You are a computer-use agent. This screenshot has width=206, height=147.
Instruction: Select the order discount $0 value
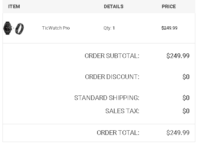click(186, 77)
